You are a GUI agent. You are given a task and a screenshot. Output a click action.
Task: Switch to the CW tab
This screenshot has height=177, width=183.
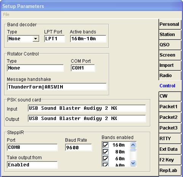[170, 96]
